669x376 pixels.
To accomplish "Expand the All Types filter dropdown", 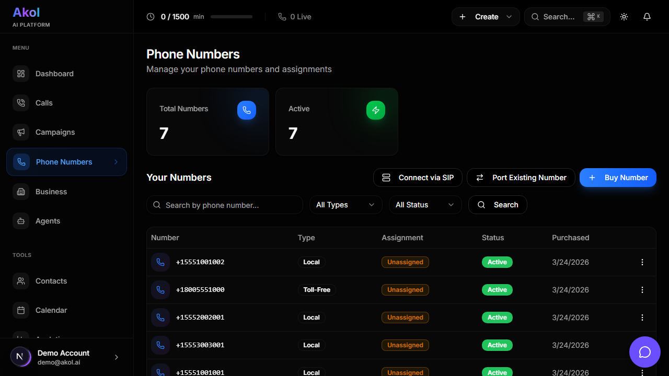I will 345,205.
